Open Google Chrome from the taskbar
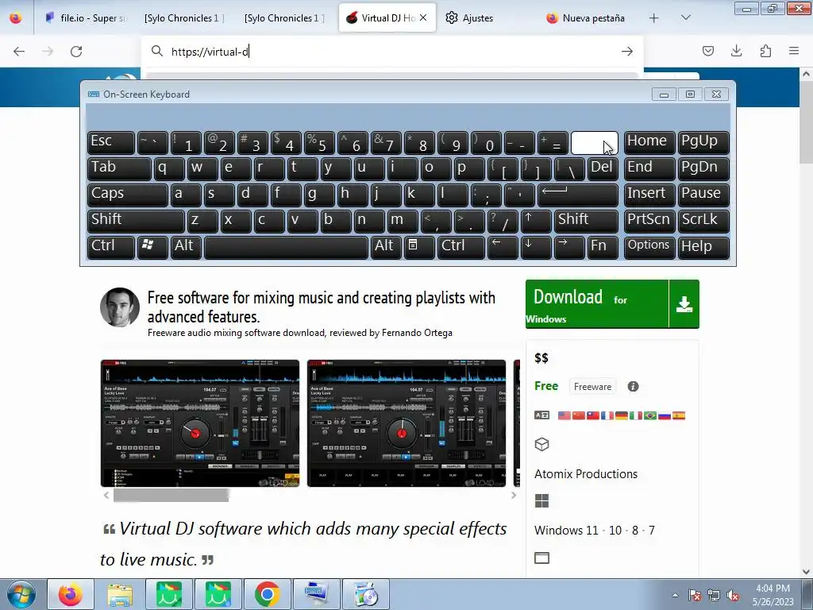Screen dimensions: 813x610 [x=267, y=594]
